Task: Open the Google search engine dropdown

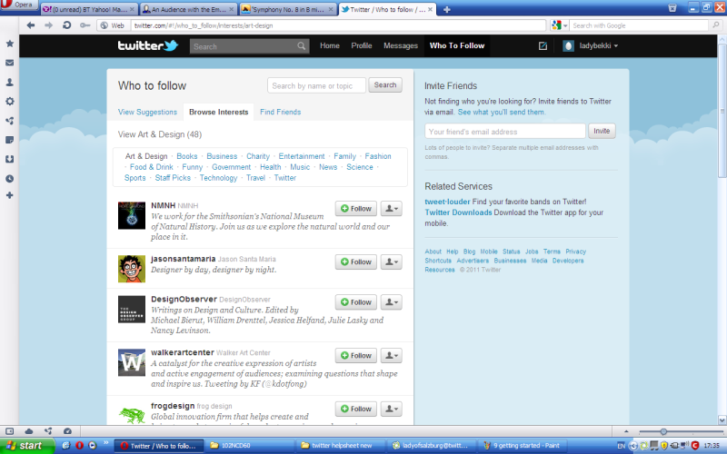Action: (x=559, y=25)
